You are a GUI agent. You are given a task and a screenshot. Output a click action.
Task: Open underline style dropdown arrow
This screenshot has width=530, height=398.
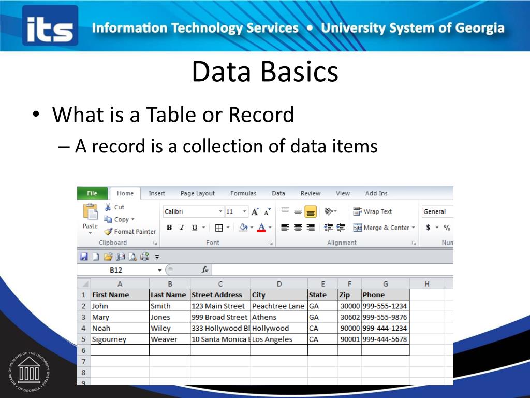[x=203, y=228]
